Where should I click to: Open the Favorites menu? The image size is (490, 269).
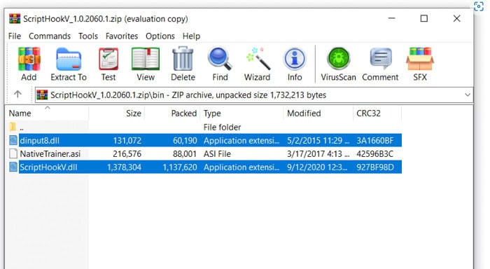coord(122,36)
